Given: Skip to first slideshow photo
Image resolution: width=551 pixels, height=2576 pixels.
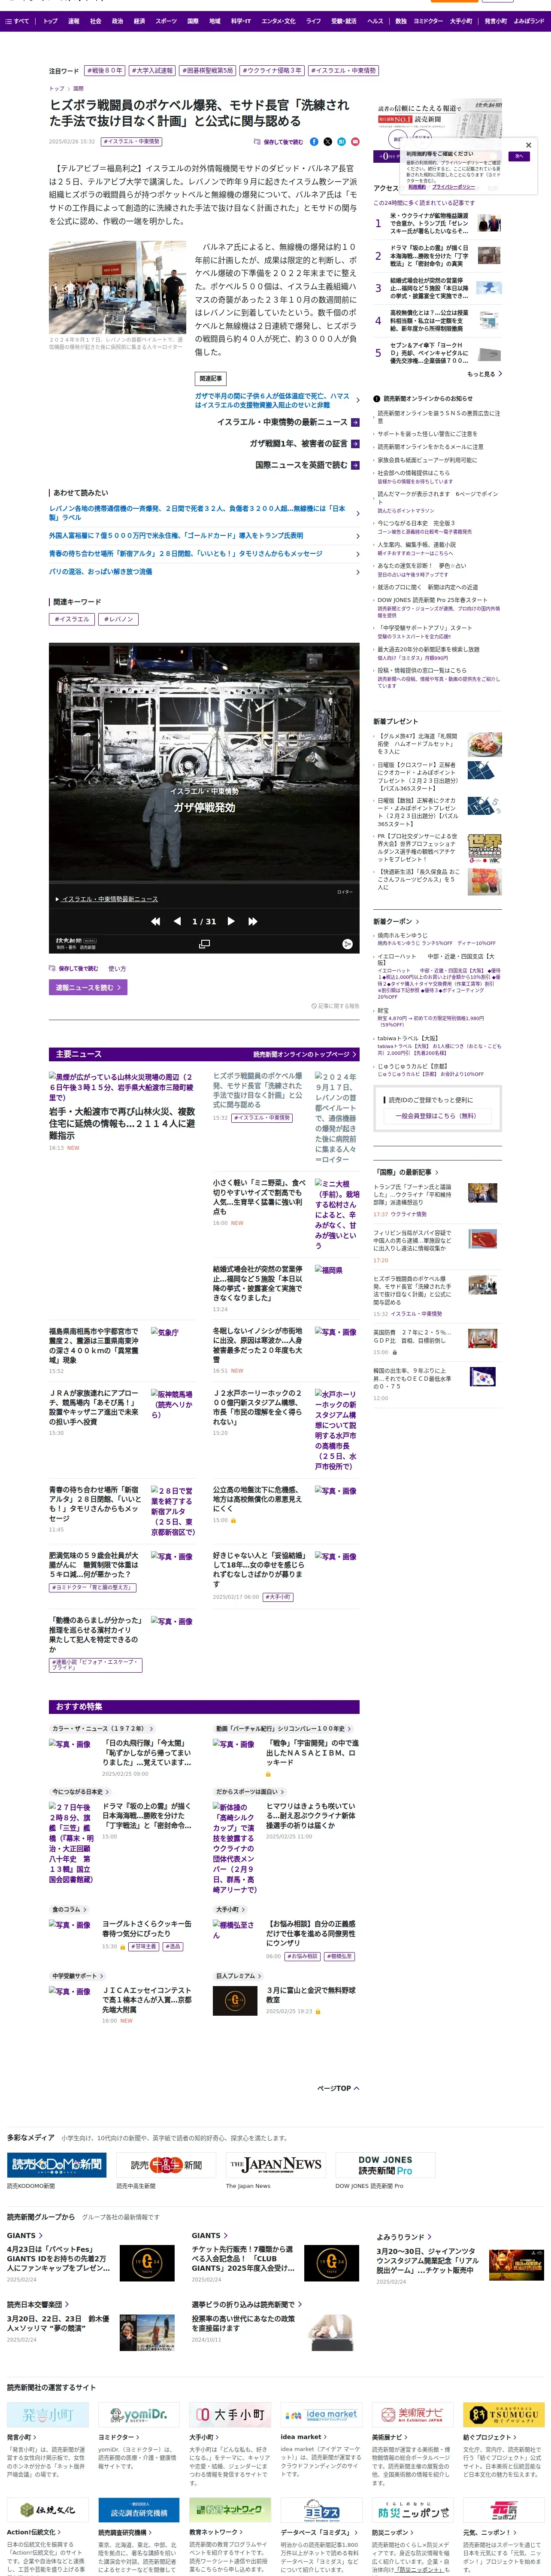Looking at the screenshot, I should [155, 921].
